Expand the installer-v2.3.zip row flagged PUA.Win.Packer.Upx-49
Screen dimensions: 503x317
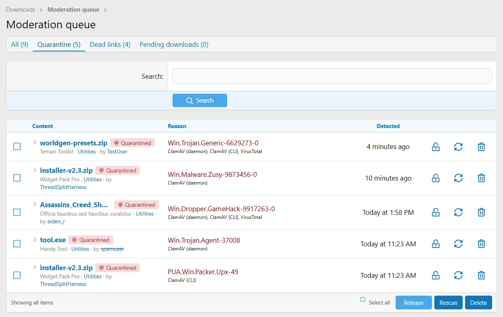point(35,267)
